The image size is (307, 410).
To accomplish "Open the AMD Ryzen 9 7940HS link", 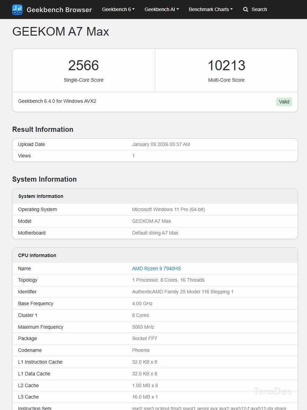I will [156, 268].
